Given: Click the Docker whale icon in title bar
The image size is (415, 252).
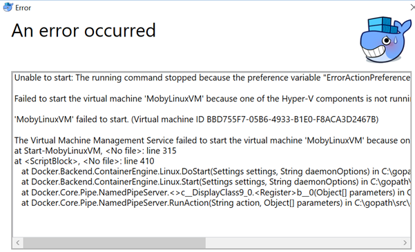Looking at the screenshot, I should 8,7.
